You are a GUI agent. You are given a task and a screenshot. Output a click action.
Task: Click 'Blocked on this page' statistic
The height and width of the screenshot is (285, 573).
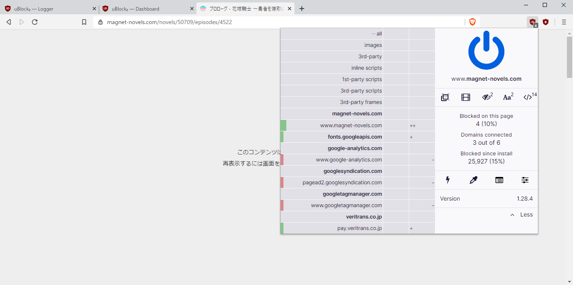click(486, 120)
